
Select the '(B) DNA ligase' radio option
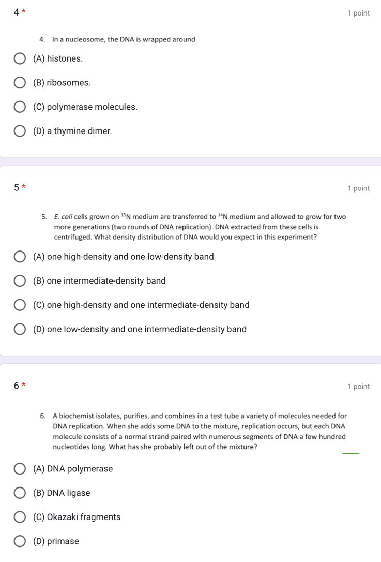(20, 493)
